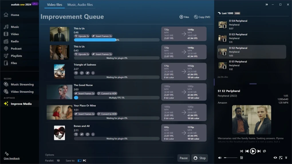Open the Podcast section icon
Viewport: 292px width, 164px height.
coord(6,49)
